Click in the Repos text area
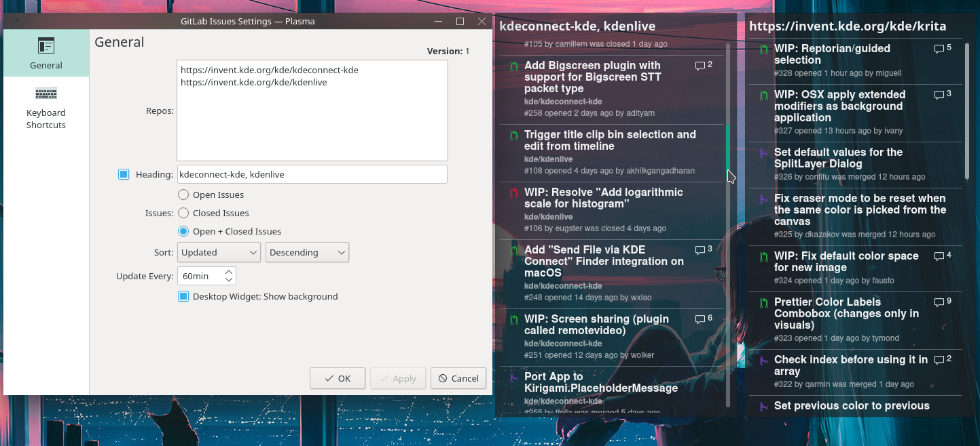Screen dimensions: 980x446 [x=312, y=110]
